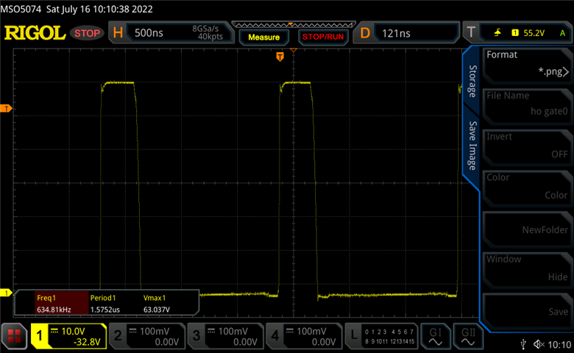The height and width of the screenshot is (353, 574).
Task: Select the Vmax1 measurement 63.037V
Action: pos(157,303)
